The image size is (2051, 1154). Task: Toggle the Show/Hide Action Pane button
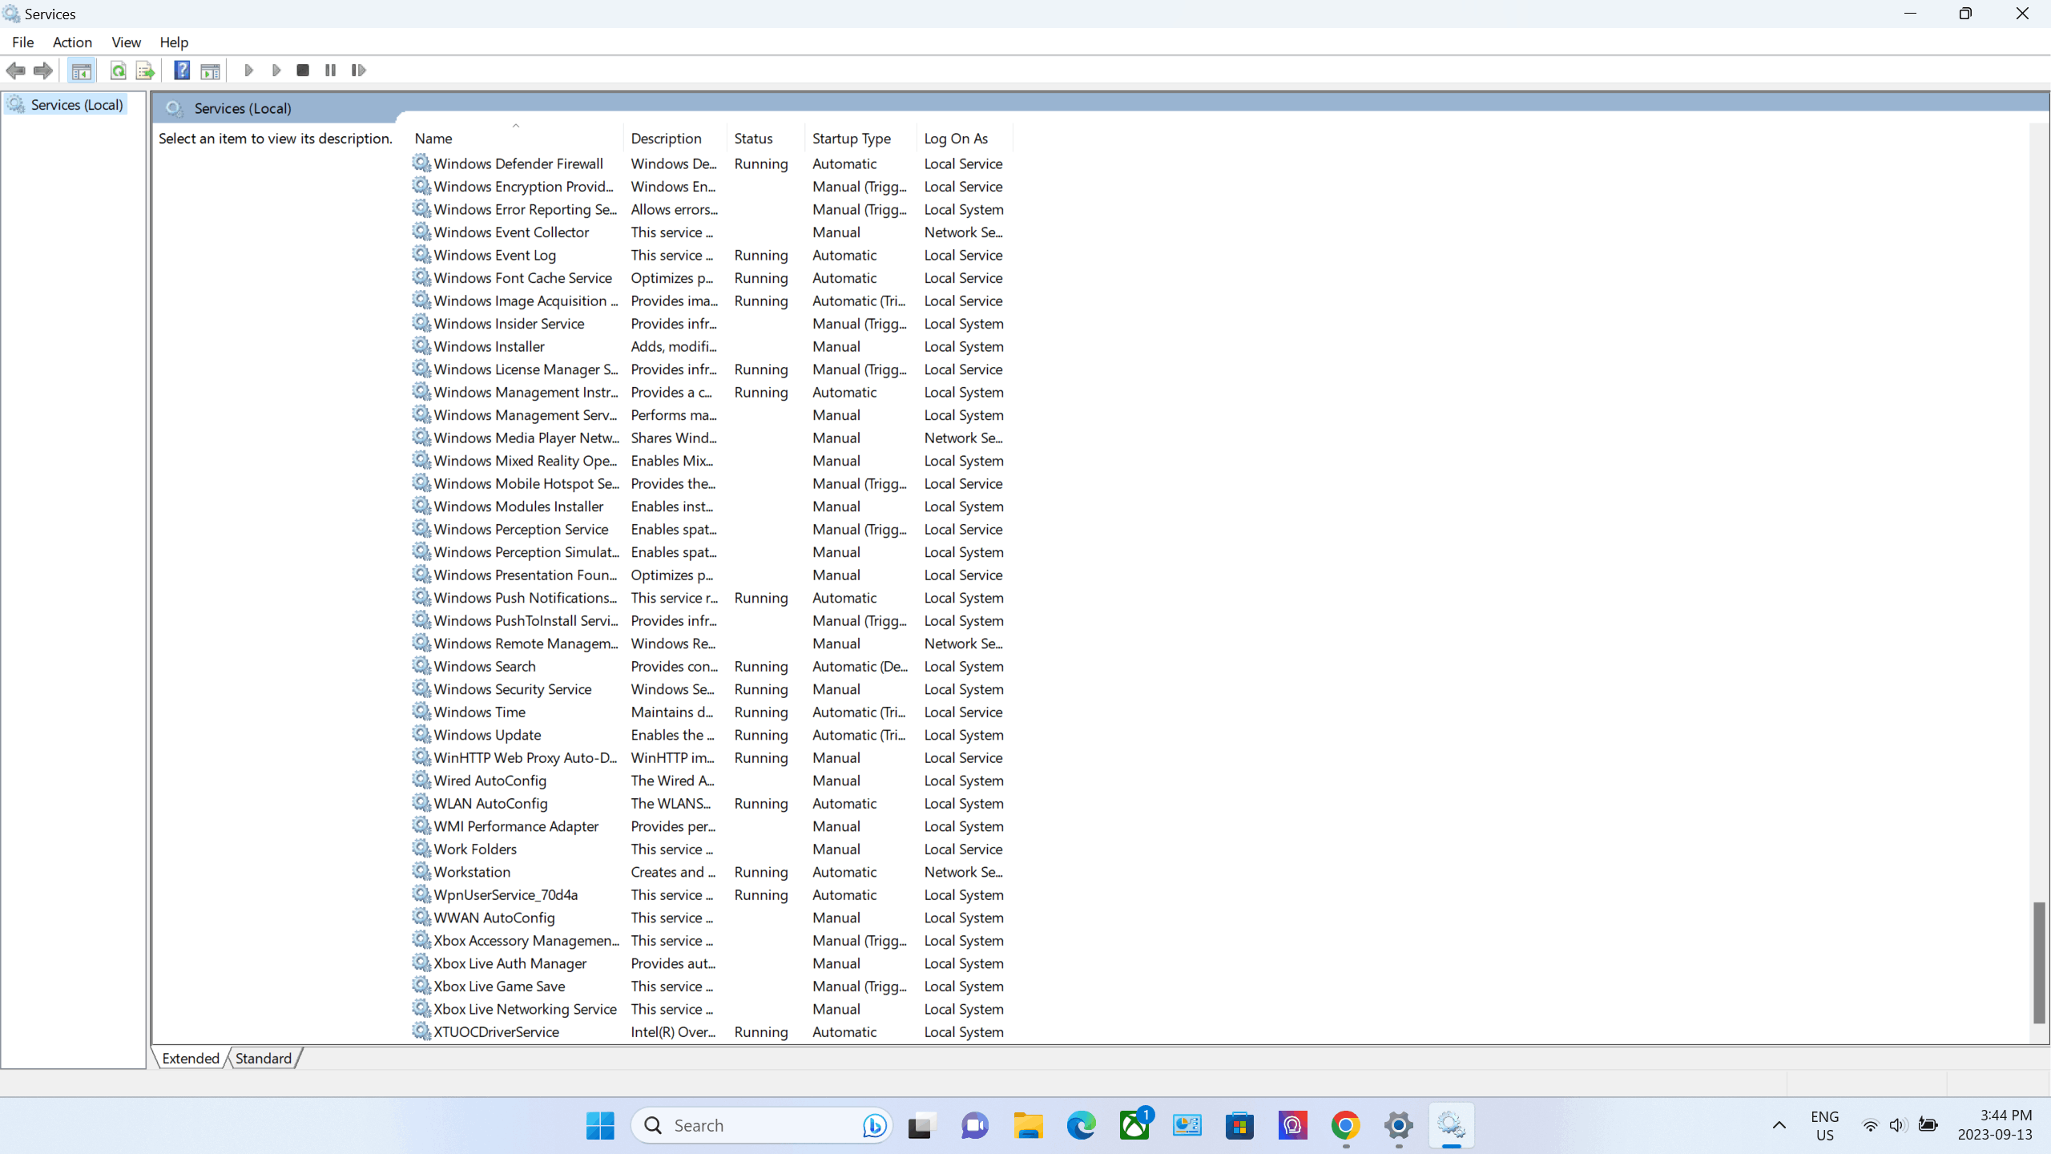tap(210, 71)
